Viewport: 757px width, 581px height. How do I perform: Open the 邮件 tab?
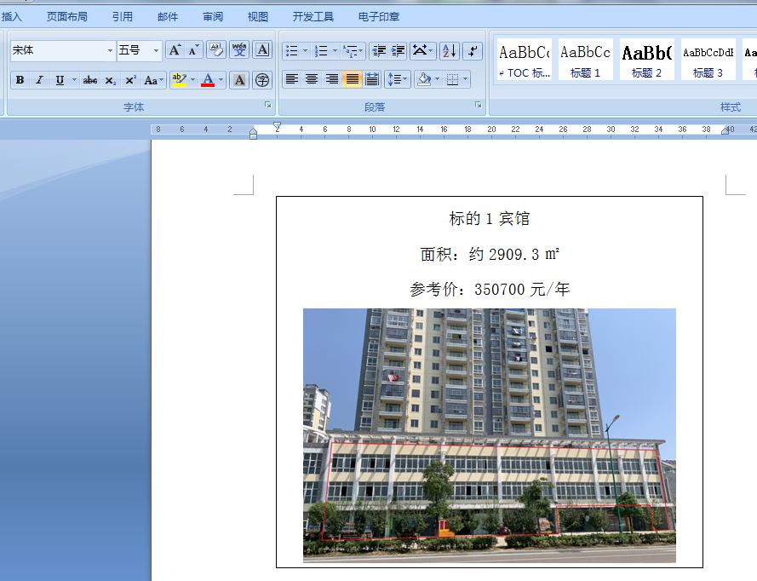168,17
